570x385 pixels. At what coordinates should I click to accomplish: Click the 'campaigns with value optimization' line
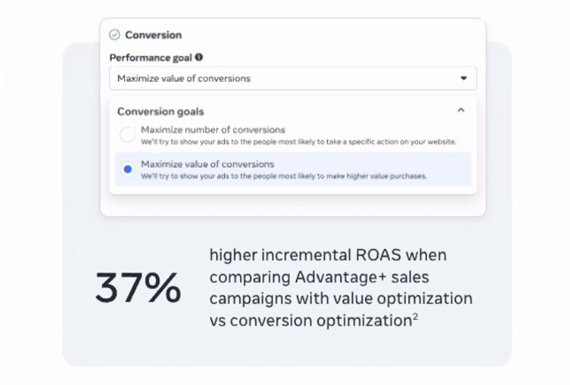[341, 299]
